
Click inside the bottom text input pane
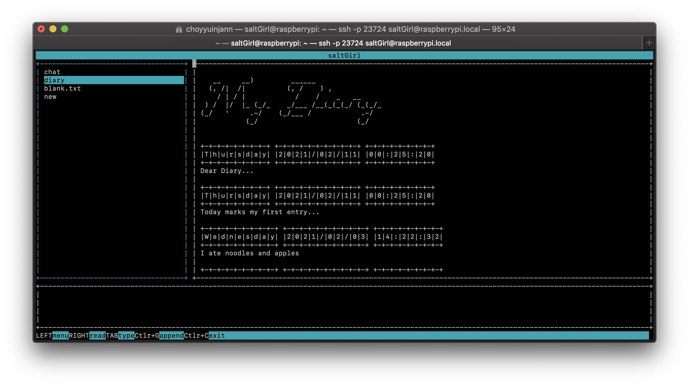[x=344, y=307]
